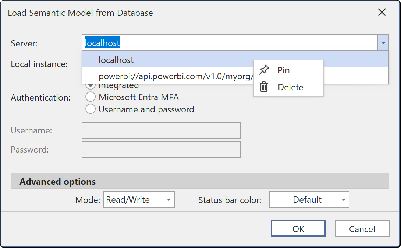Viewport: 401px width, 248px height.
Task: Click the Cancel button
Action: point(362,228)
